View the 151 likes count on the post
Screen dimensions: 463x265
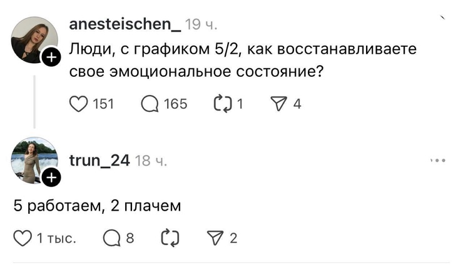coord(103,104)
